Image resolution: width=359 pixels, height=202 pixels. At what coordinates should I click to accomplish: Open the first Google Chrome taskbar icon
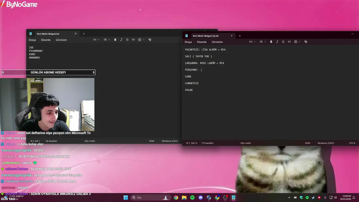pos(176,198)
